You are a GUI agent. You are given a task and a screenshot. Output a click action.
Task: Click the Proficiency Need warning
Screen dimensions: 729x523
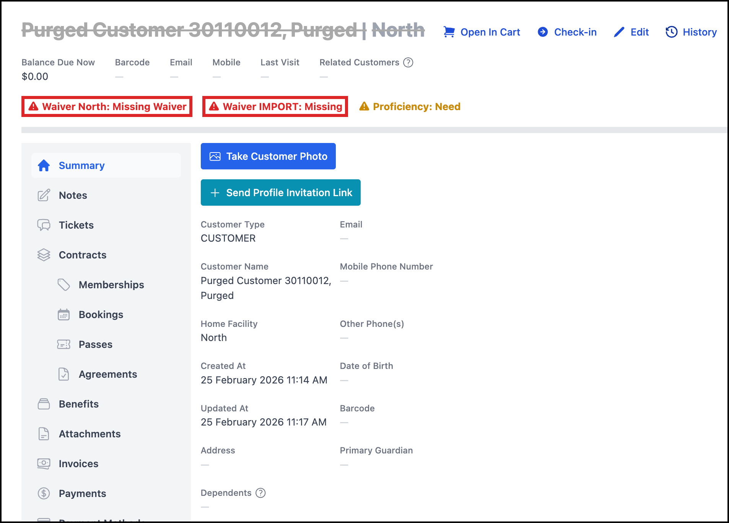click(x=410, y=107)
